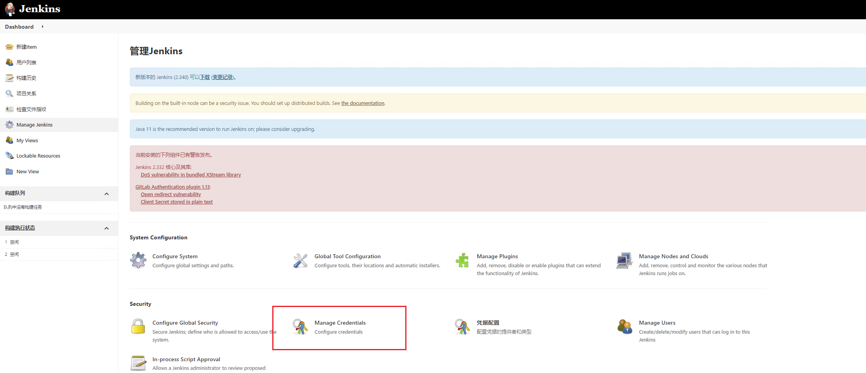Open the 变更记录 changelog link

[222, 77]
